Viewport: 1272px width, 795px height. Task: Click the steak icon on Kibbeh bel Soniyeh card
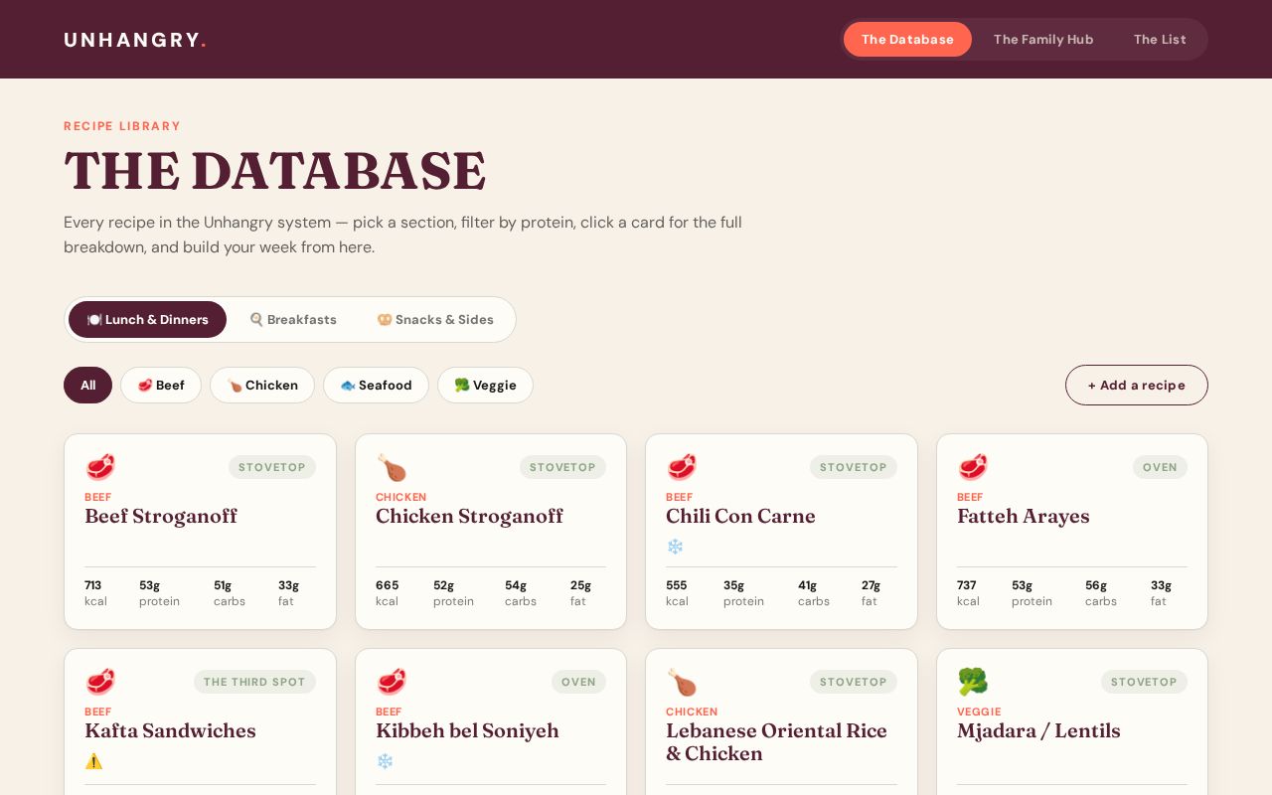point(392,682)
